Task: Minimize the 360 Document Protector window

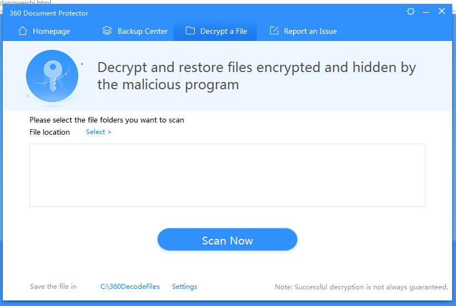Action: click(x=426, y=12)
